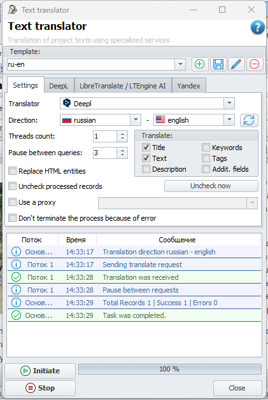Click the Close button
Viewport: 268px width, 400px height.
[237, 388]
